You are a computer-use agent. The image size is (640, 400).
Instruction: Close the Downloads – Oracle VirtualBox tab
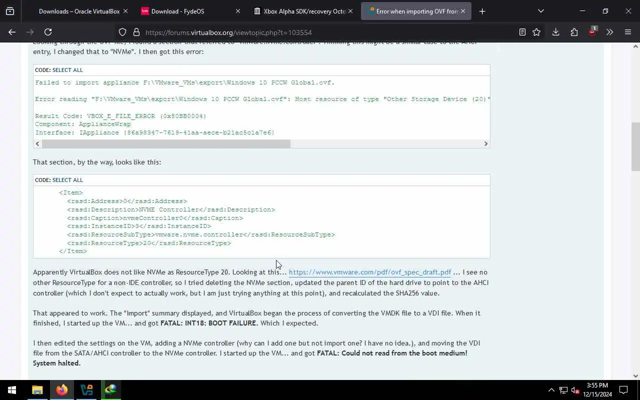pos(125,11)
